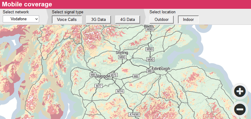Click the Perth label on map
251x119 pixels.
pos(149,26)
